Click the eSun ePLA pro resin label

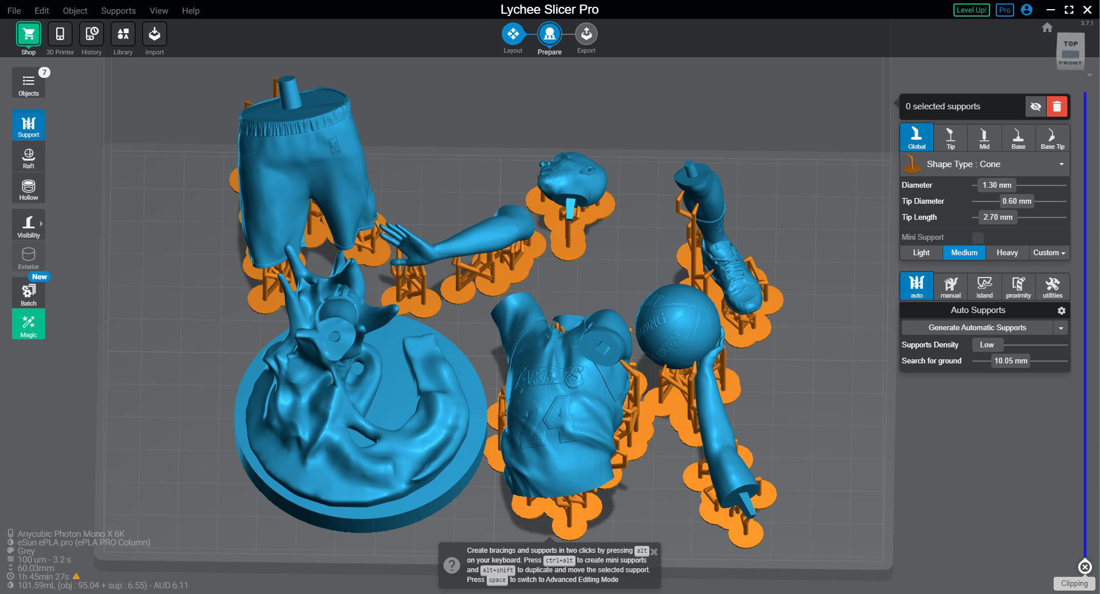pyautogui.click(x=84, y=542)
